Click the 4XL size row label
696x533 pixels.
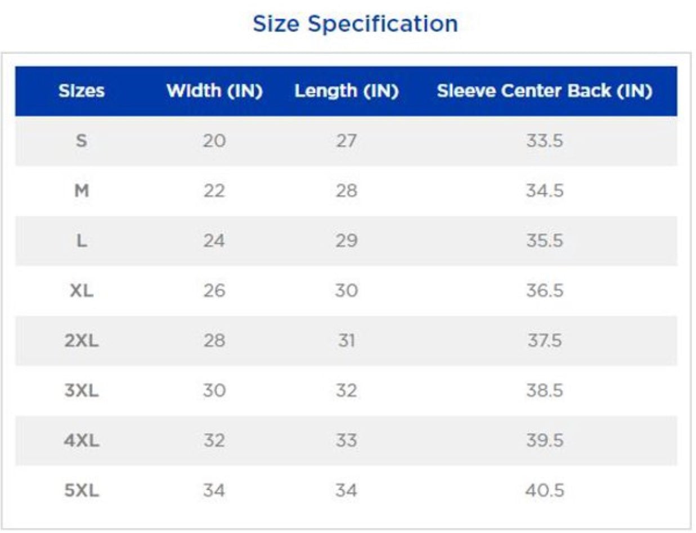click(82, 441)
